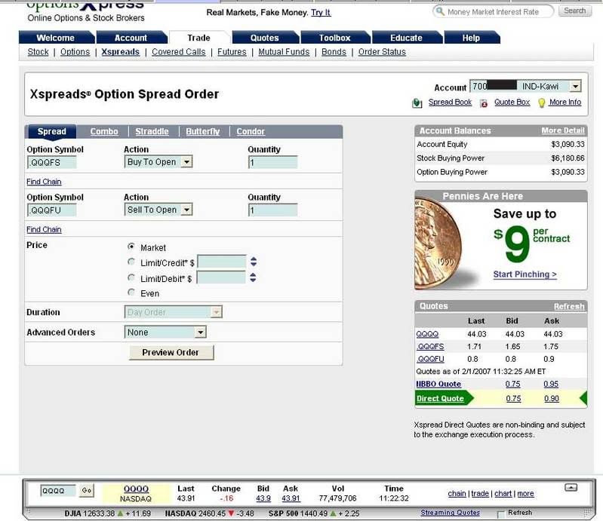Switch to the Straddle order tab

tap(152, 131)
